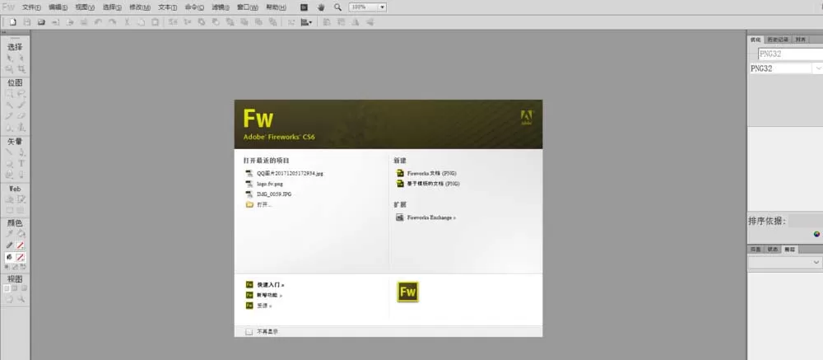Select the Line tool
823x360 pixels.
click(x=9, y=152)
